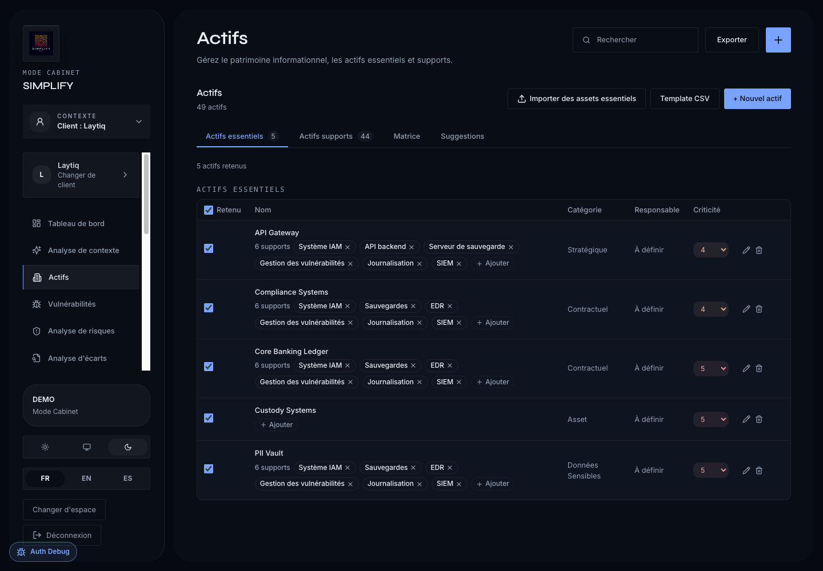Click the SIMPLIFY logo thumbnail
Image resolution: width=823 pixels, height=571 pixels.
click(41, 43)
